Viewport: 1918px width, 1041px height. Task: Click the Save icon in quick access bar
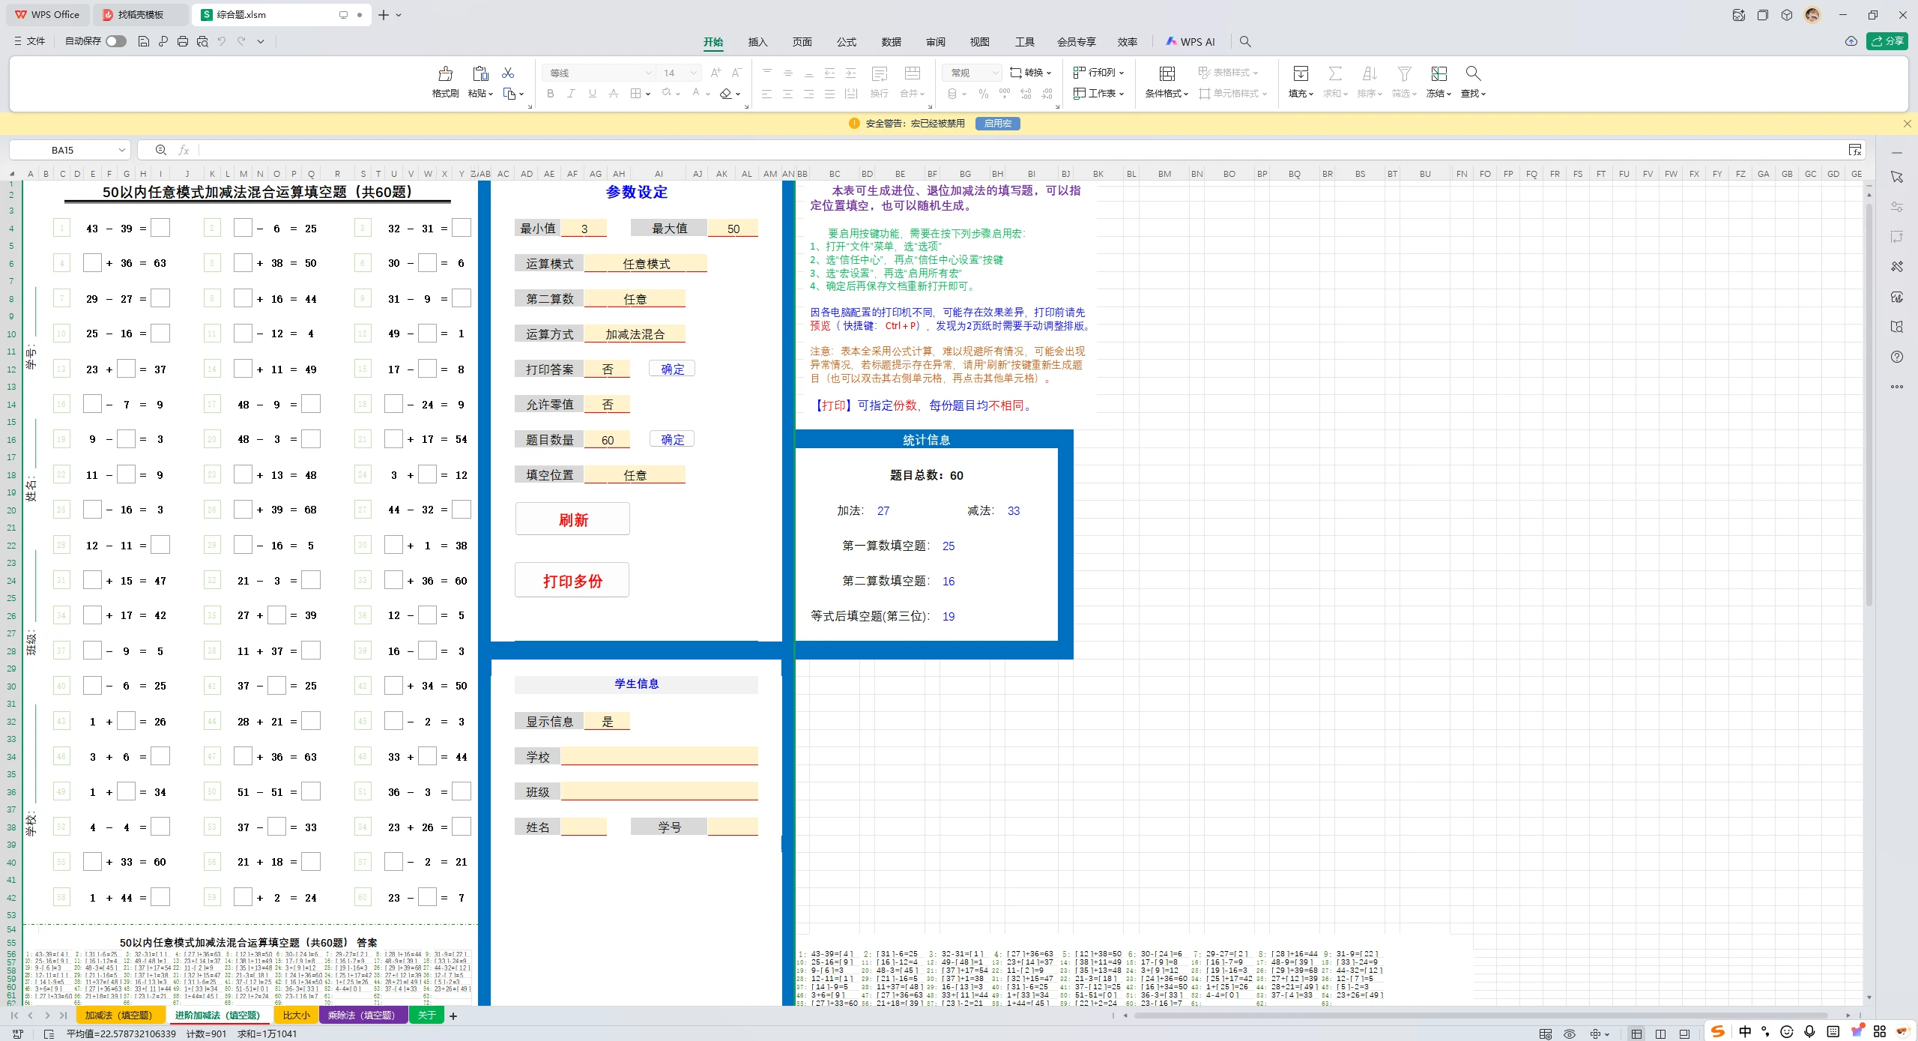point(144,41)
